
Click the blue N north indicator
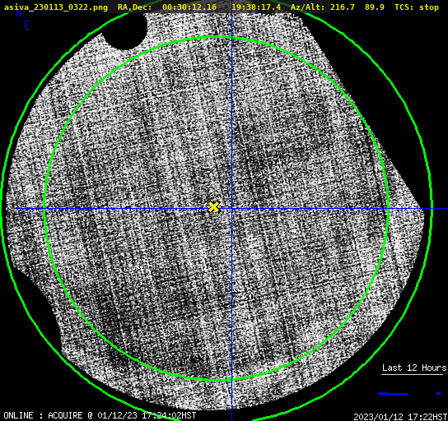[x=19, y=14]
